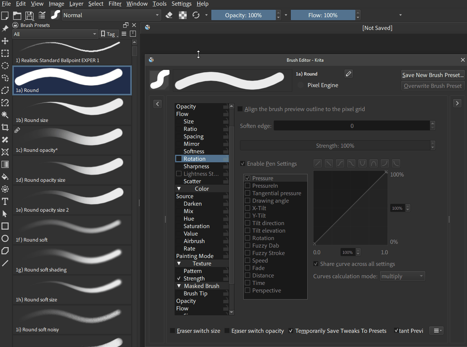Open the Filter menu
The height and width of the screenshot is (347, 467).
[115, 4]
